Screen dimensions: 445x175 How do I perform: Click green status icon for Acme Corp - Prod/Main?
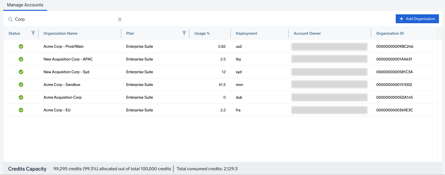(x=21, y=46)
